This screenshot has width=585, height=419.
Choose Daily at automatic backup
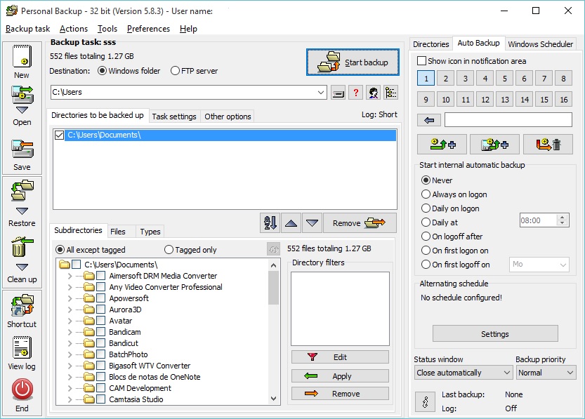[440, 222]
